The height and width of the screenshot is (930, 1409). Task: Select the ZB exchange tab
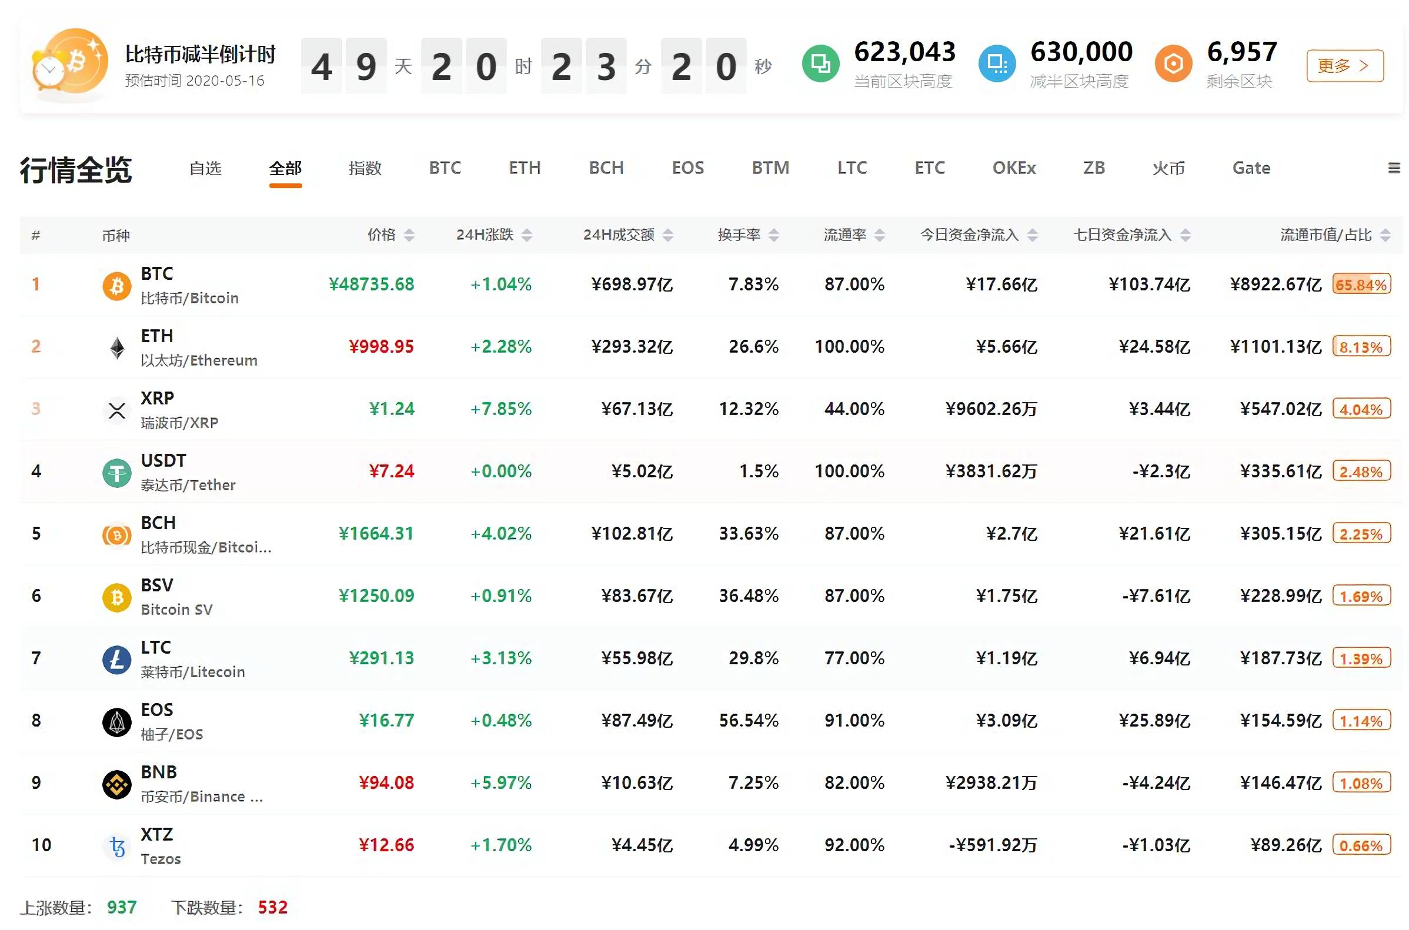pos(1094,169)
